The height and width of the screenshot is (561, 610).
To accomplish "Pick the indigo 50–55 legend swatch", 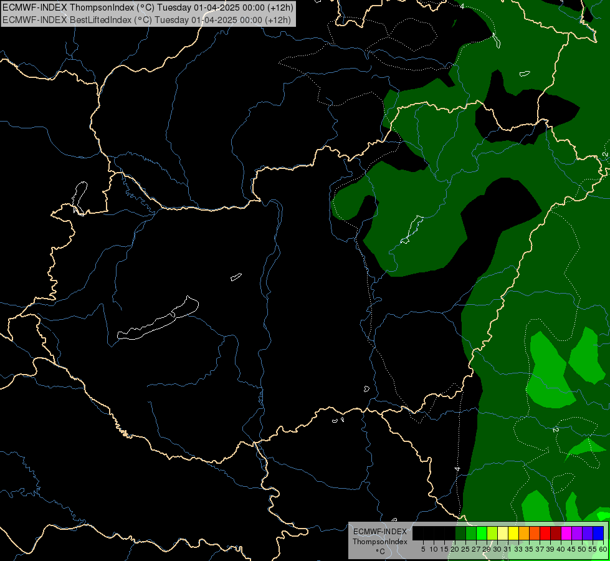I will click(588, 533).
